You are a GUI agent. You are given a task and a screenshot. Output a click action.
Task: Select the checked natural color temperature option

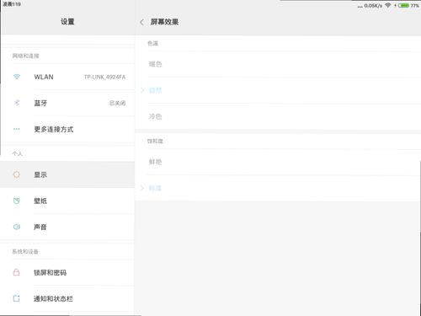click(278, 90)
